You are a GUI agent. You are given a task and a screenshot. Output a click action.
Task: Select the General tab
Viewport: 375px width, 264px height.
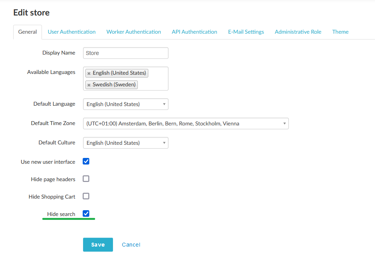27,32
